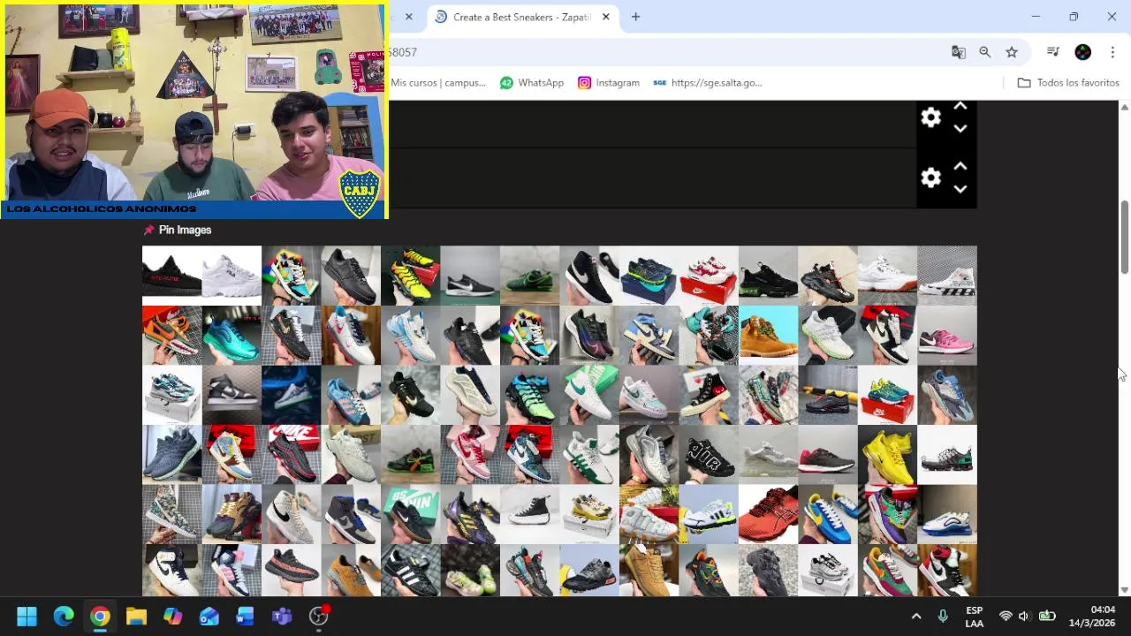Pick black Adidas three-stripe sneaker thumbnail

410,571
